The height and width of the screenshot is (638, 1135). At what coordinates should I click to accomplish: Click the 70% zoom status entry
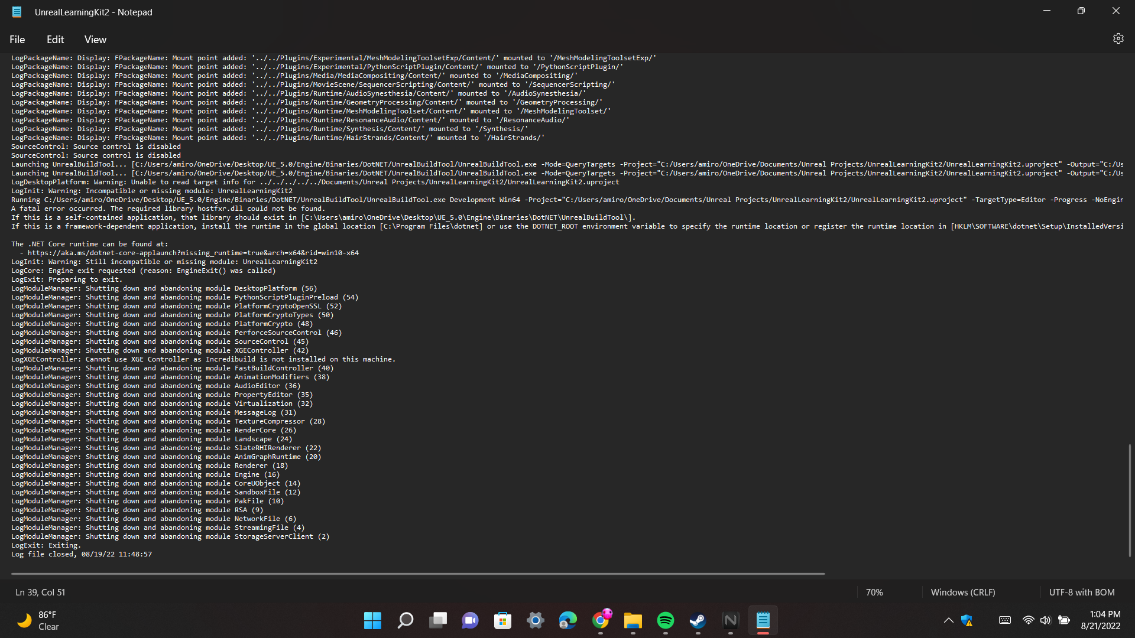click(x=874, y=592)
